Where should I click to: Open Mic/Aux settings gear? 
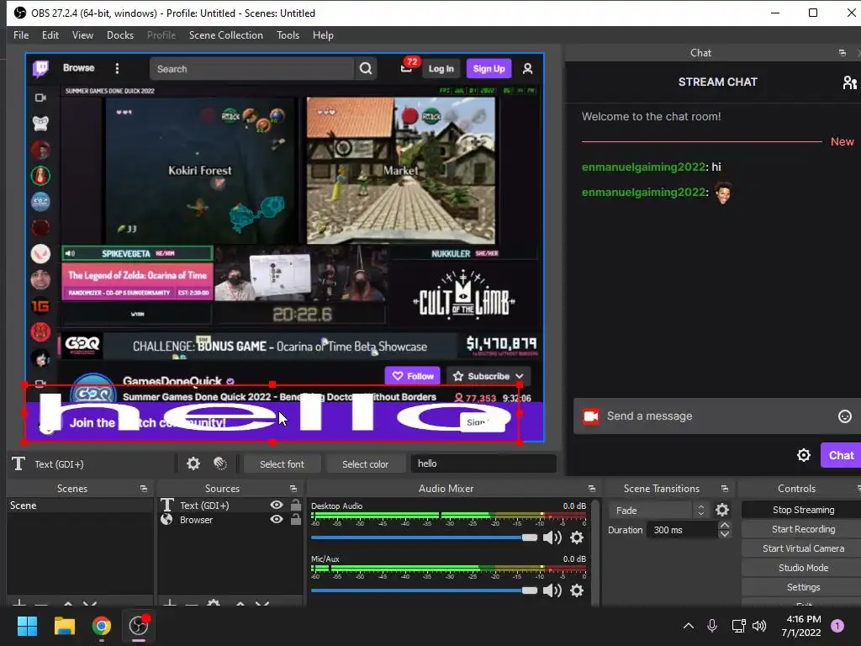click(577, 590)
